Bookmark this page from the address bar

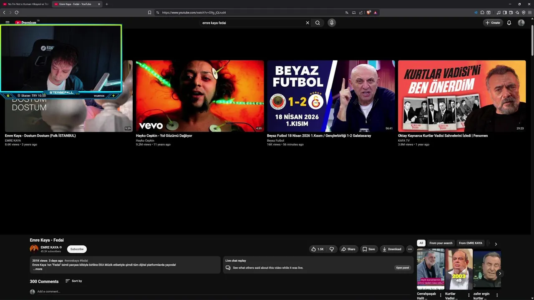click(x=149, y=12)
